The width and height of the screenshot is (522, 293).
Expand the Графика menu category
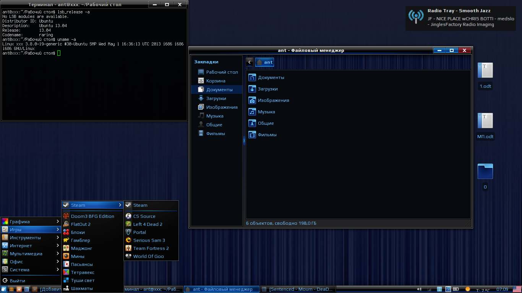point(31,222)
